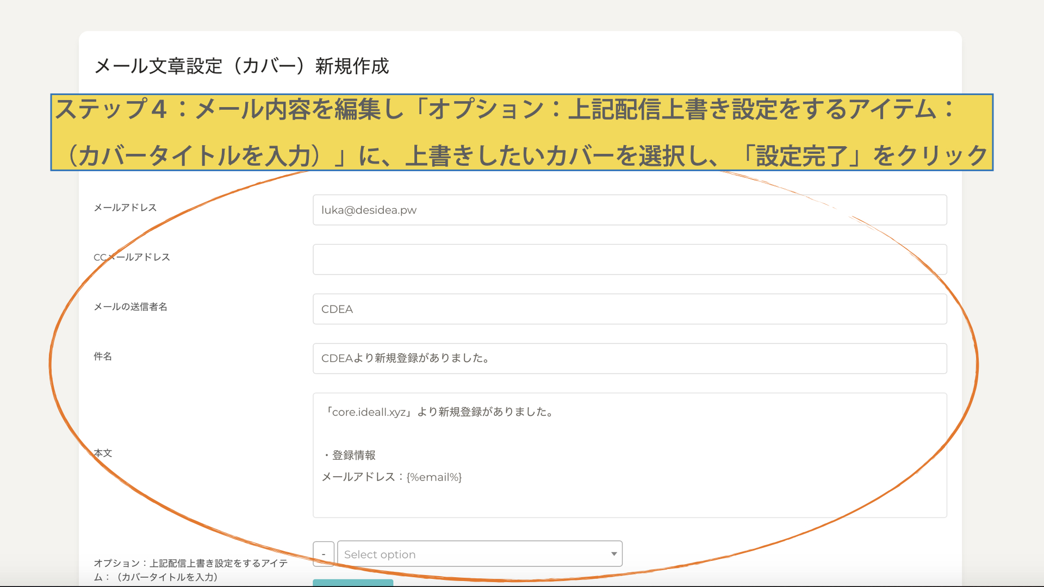Click the CCメールアドレス label
The image size is (1044, 587).
click(x=132, y=257)
